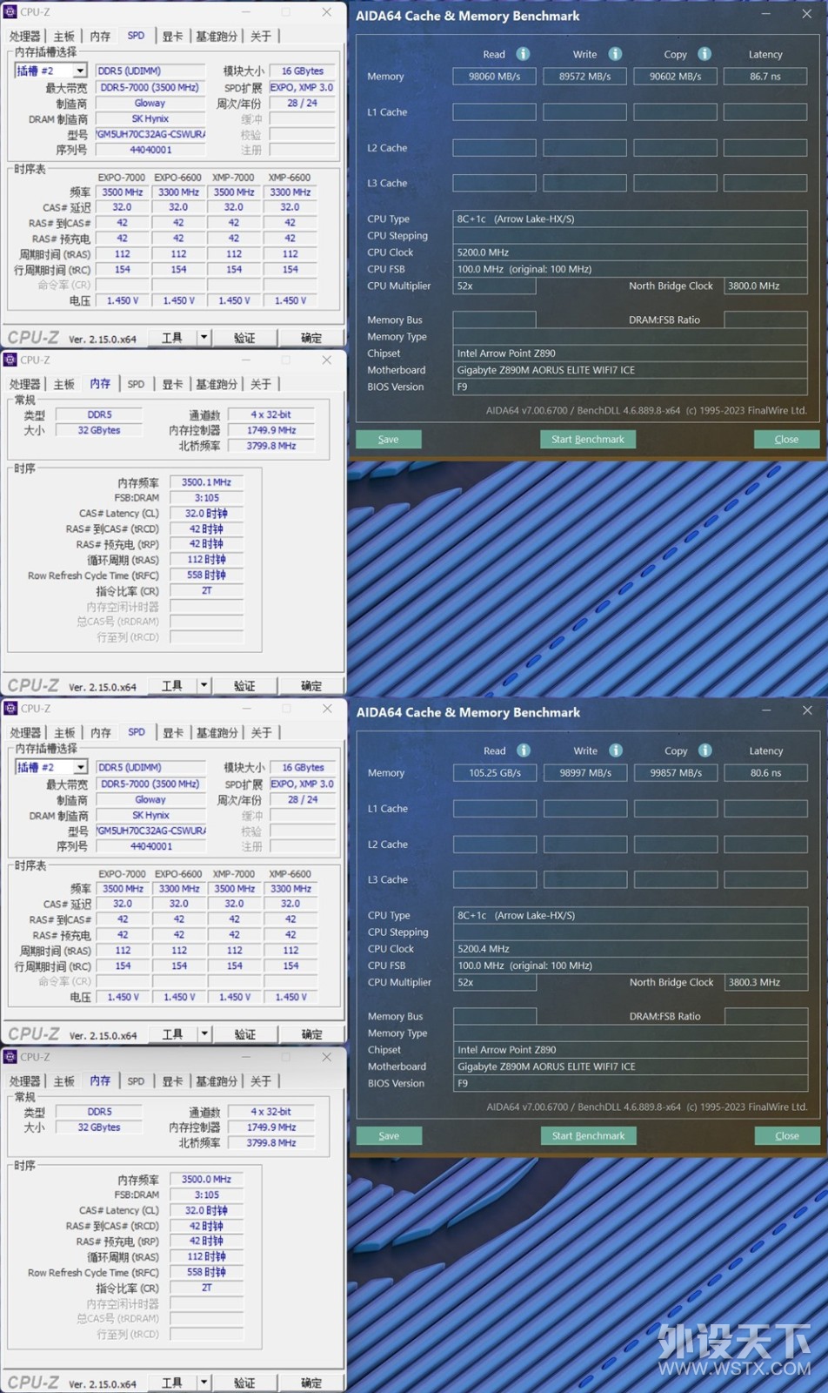Select 显卡 tab in the 3500.1 MHz memory window
Viewport: 828px width, 1393px height.
(x=172, y=385)
